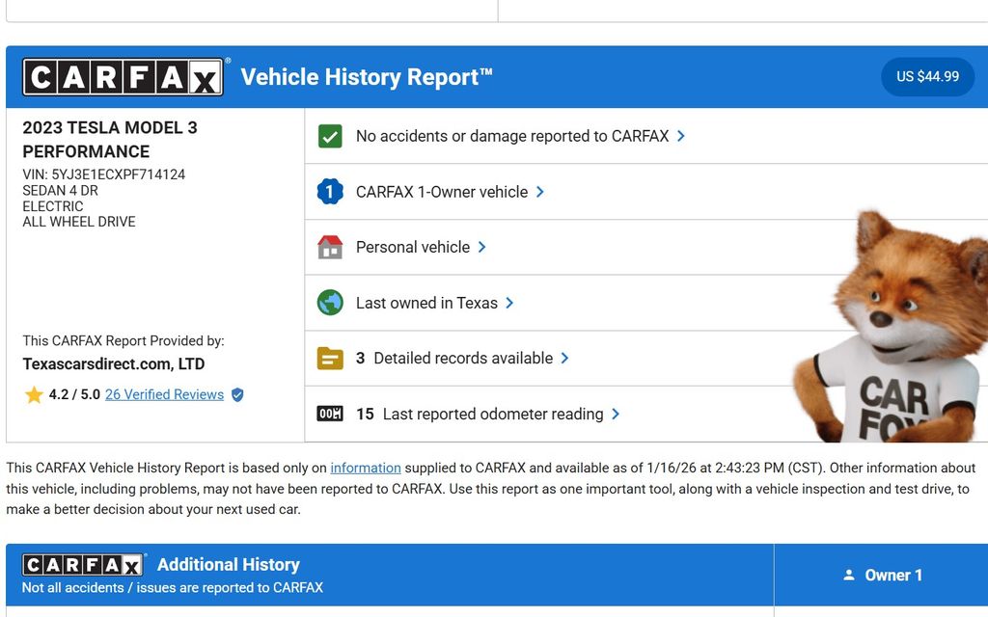Click the CARFAX fox mascot image
This screenshot has width=988, height=617.
[x=892, y=328]
